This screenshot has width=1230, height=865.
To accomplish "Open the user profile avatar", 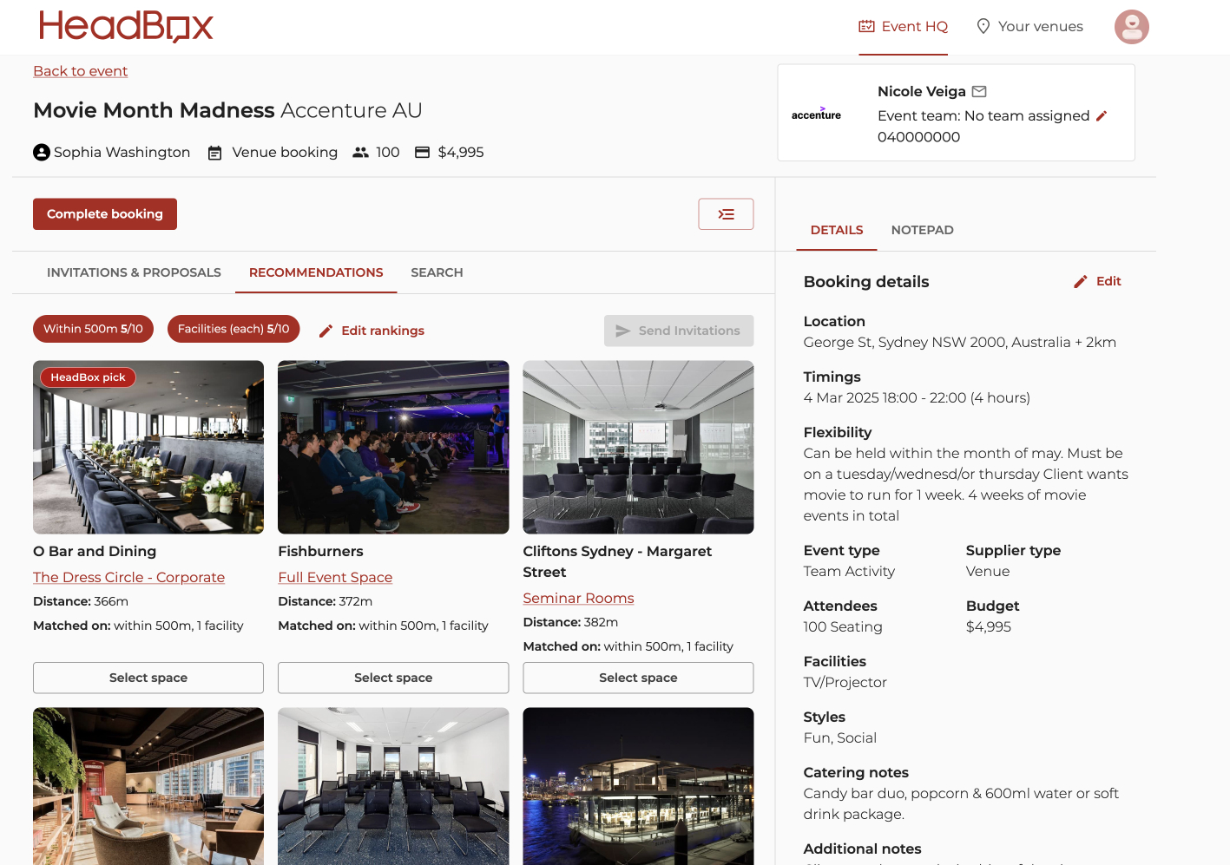I will click(1131, 27).
